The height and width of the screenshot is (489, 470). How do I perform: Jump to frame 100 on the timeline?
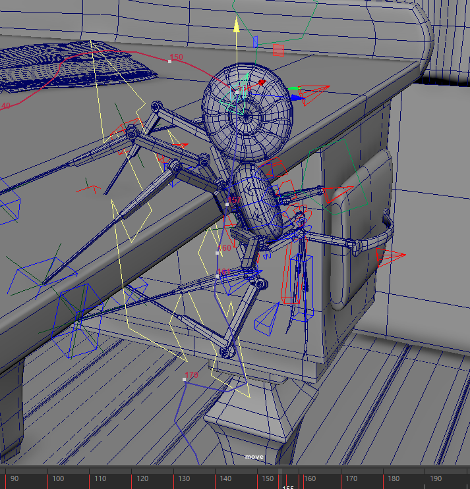point(48,479)
